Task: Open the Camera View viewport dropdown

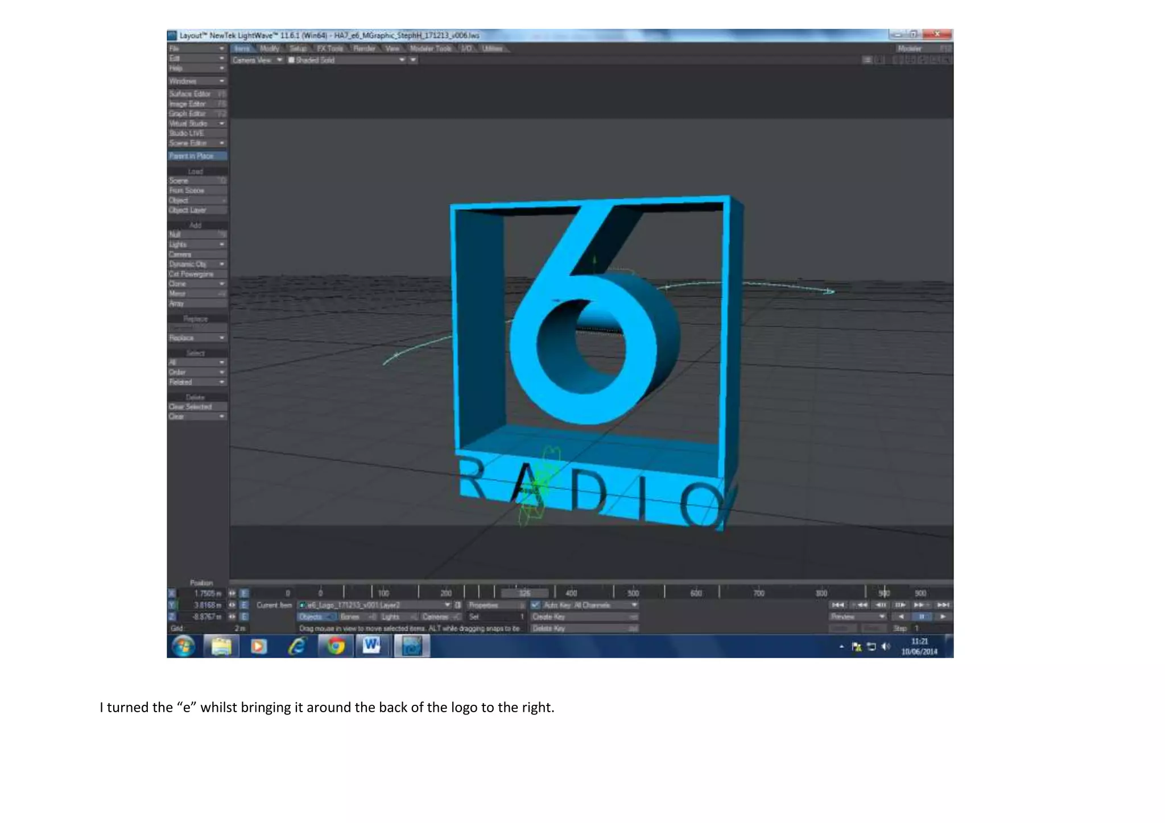Action: click(257, 60)
